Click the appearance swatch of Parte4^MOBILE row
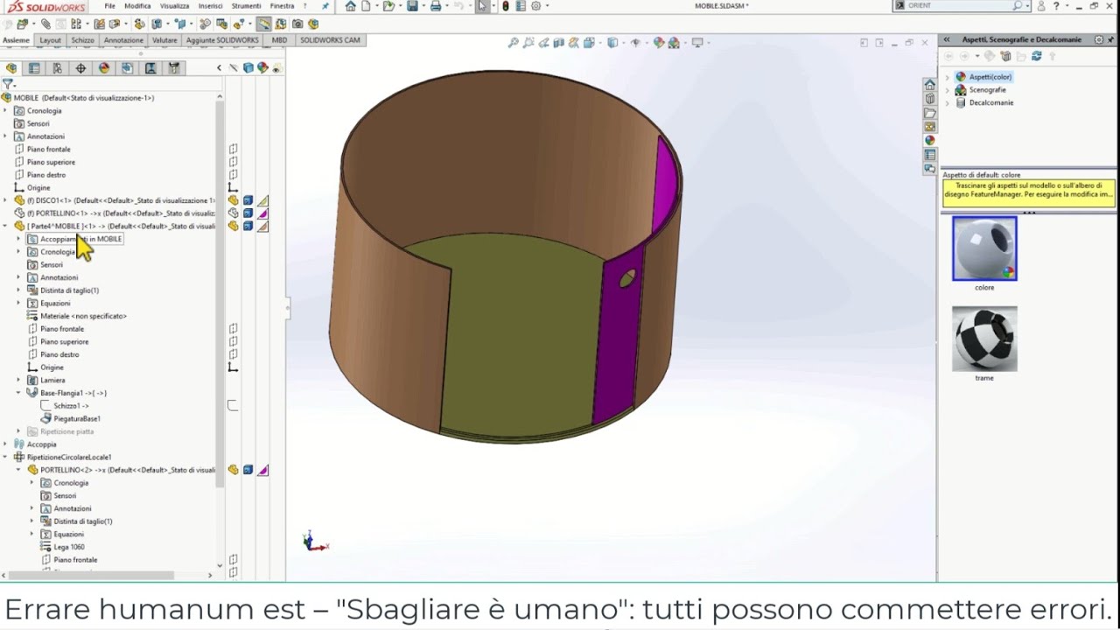 click(x=262, y=226)
